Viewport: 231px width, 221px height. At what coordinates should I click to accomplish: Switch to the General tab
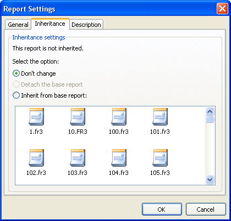coord(18,25)
